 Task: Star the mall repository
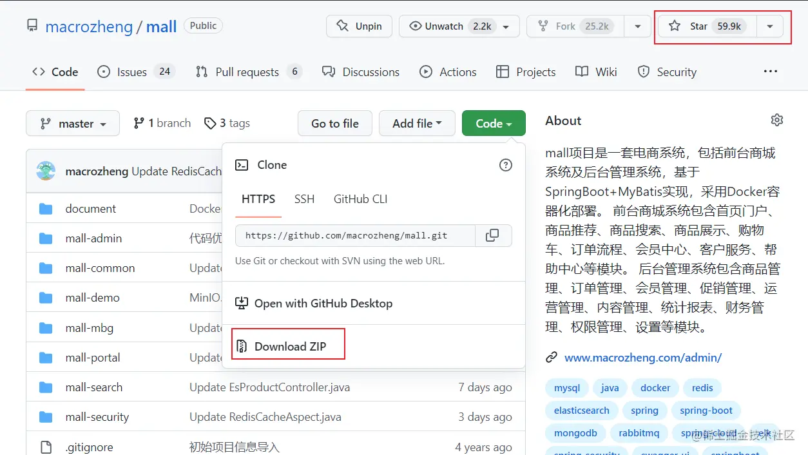tap(707, 26)
